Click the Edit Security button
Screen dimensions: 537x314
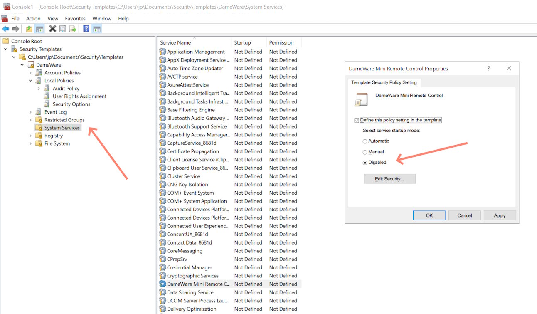389,179
